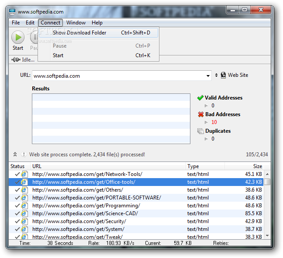Choose Start from the Connect menu
The height and width of the screenshot is (258, 283).
[x=99, y=55]
